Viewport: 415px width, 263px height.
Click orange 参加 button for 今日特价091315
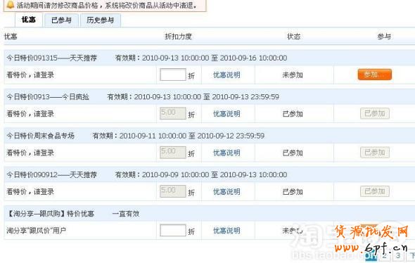pyautogui.click(x=374, y=75)
